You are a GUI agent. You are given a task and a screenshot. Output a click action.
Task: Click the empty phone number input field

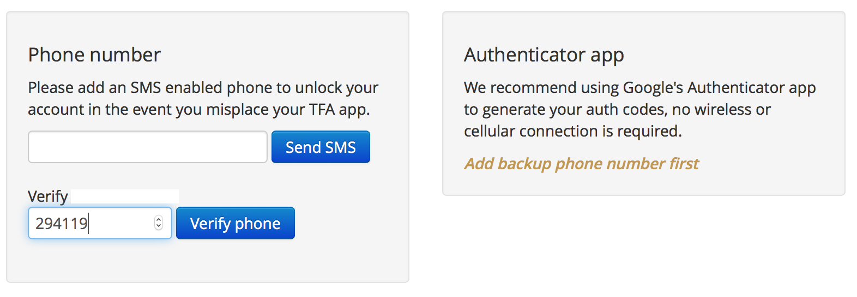click(x=147, y=147)
